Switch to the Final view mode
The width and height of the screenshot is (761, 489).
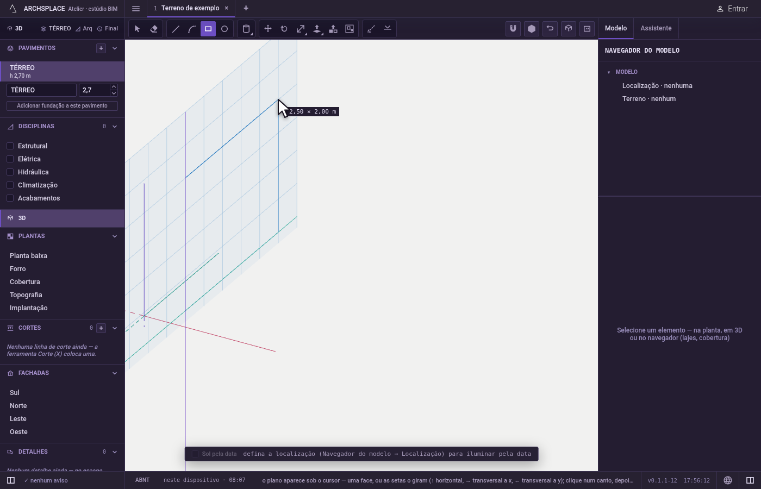[x=107, y=28]
